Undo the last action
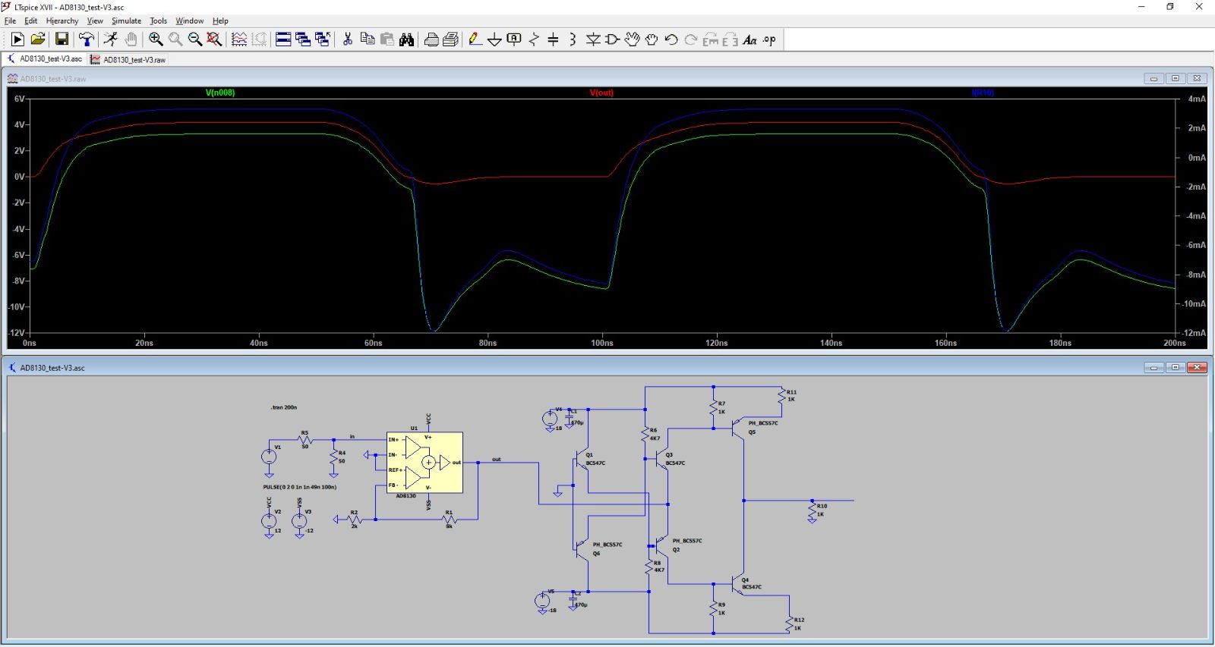 (671, 39)
